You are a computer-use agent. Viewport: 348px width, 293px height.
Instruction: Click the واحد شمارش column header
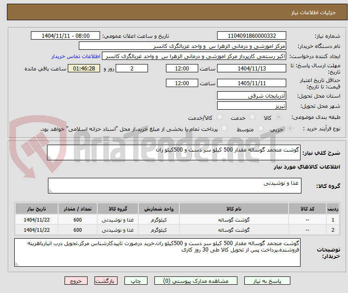coord(159,209)
